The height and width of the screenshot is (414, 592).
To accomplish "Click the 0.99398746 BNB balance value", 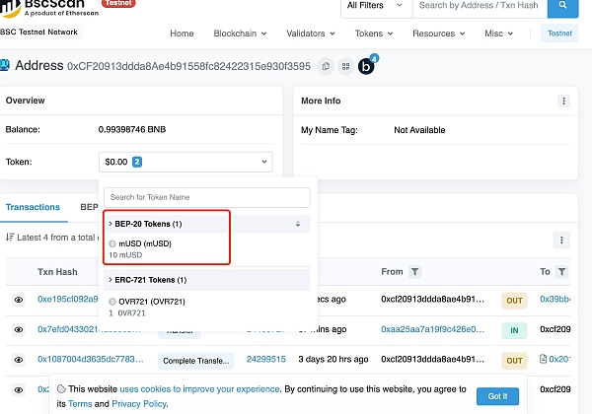I will [132, 129].
